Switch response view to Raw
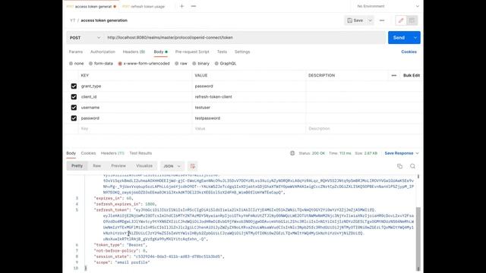Viewport: 486px width, 273px height. pos(97,166)
